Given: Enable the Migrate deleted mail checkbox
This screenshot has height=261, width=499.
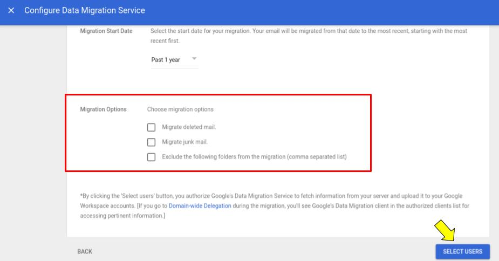Looking at the screenshot, I should [x=151, y=127].
